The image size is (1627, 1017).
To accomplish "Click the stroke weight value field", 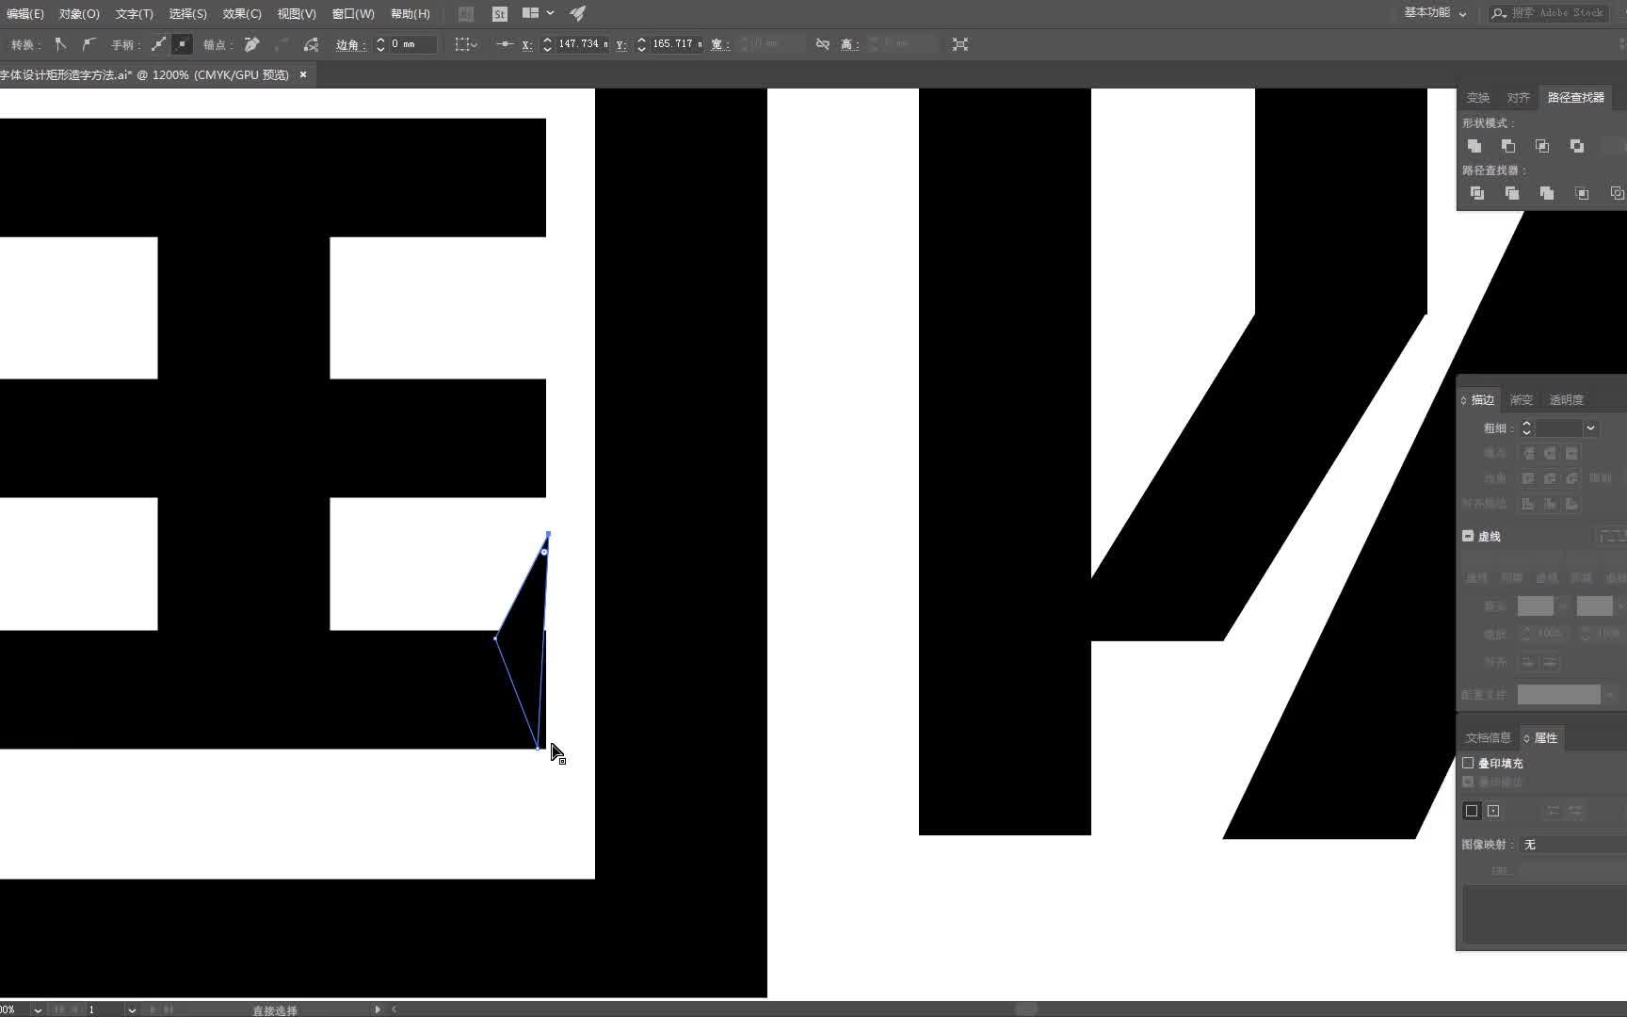I will click(x=1559, y=428).
